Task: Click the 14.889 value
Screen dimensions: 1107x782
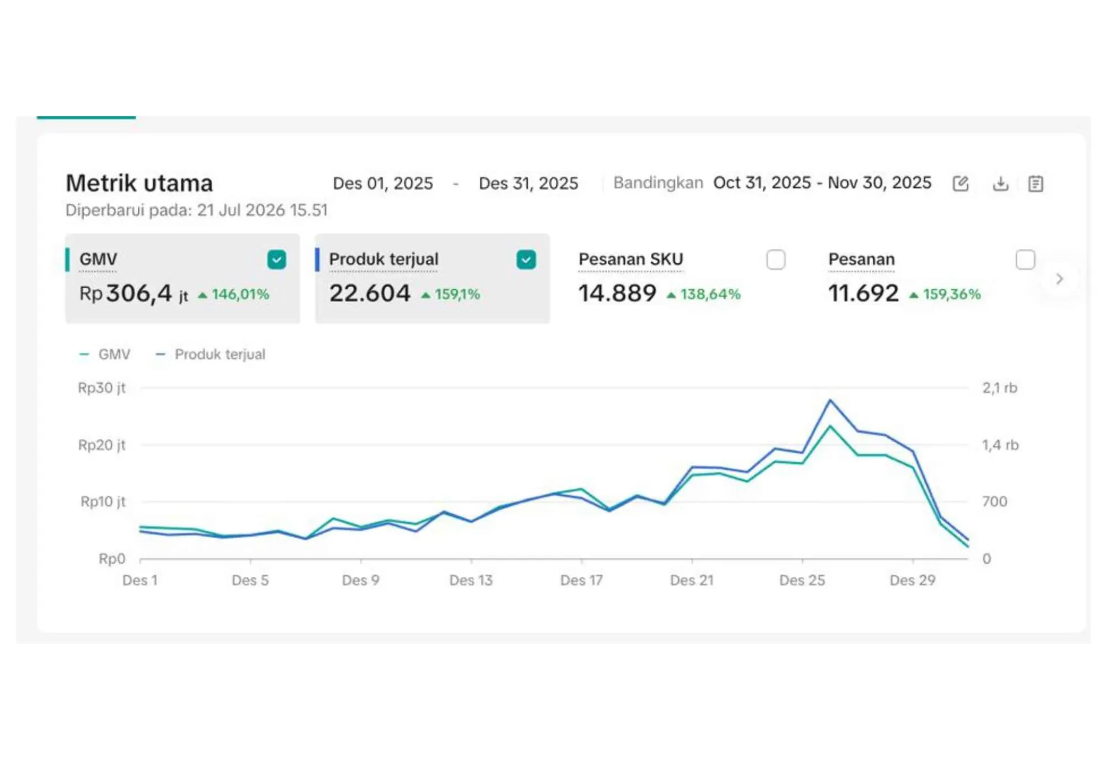Action: click(617, 293)
